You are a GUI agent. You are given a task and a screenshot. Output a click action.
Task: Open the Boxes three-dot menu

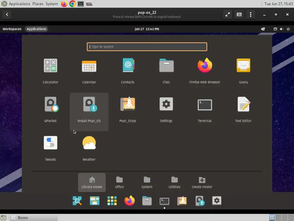[x=251, y=14]
